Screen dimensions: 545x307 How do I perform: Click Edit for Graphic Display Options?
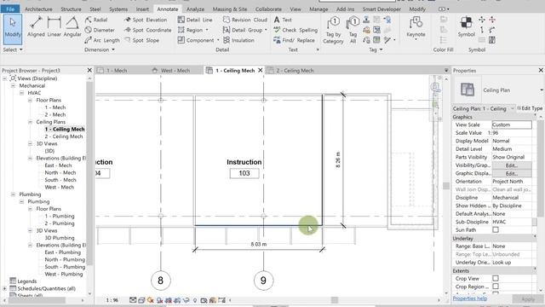coord(511,173)
